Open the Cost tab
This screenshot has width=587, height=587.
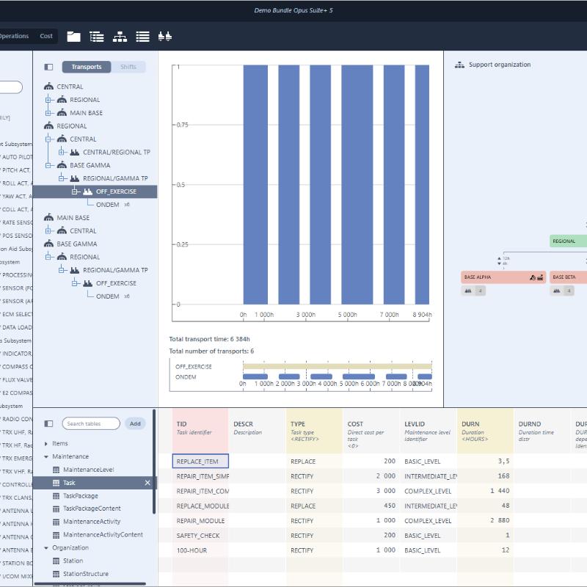pos(46,36)
